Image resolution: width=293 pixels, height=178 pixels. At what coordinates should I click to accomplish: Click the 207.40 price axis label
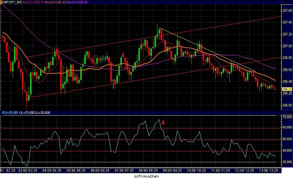(x=287, y=22)
